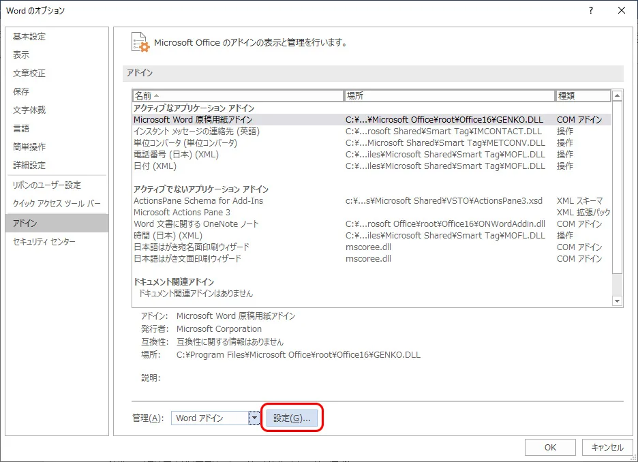This screenshot has width=638, height=462.
Task: Switch to the セキュリティ センター section
Action: coord(44,242)
